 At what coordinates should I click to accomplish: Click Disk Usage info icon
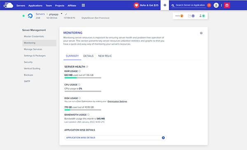pyautogui.click(x=79, y=98)
